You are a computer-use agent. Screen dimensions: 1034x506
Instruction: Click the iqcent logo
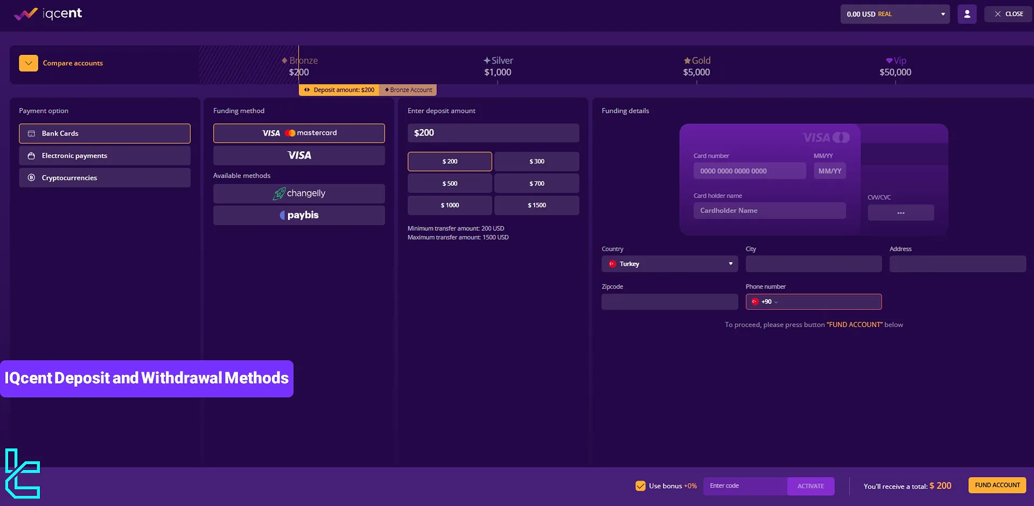click(x=48, y=13)
